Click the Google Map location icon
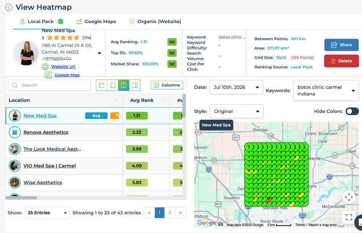Image resolution: width=362 pixels, height=233 pixels. 48,75
